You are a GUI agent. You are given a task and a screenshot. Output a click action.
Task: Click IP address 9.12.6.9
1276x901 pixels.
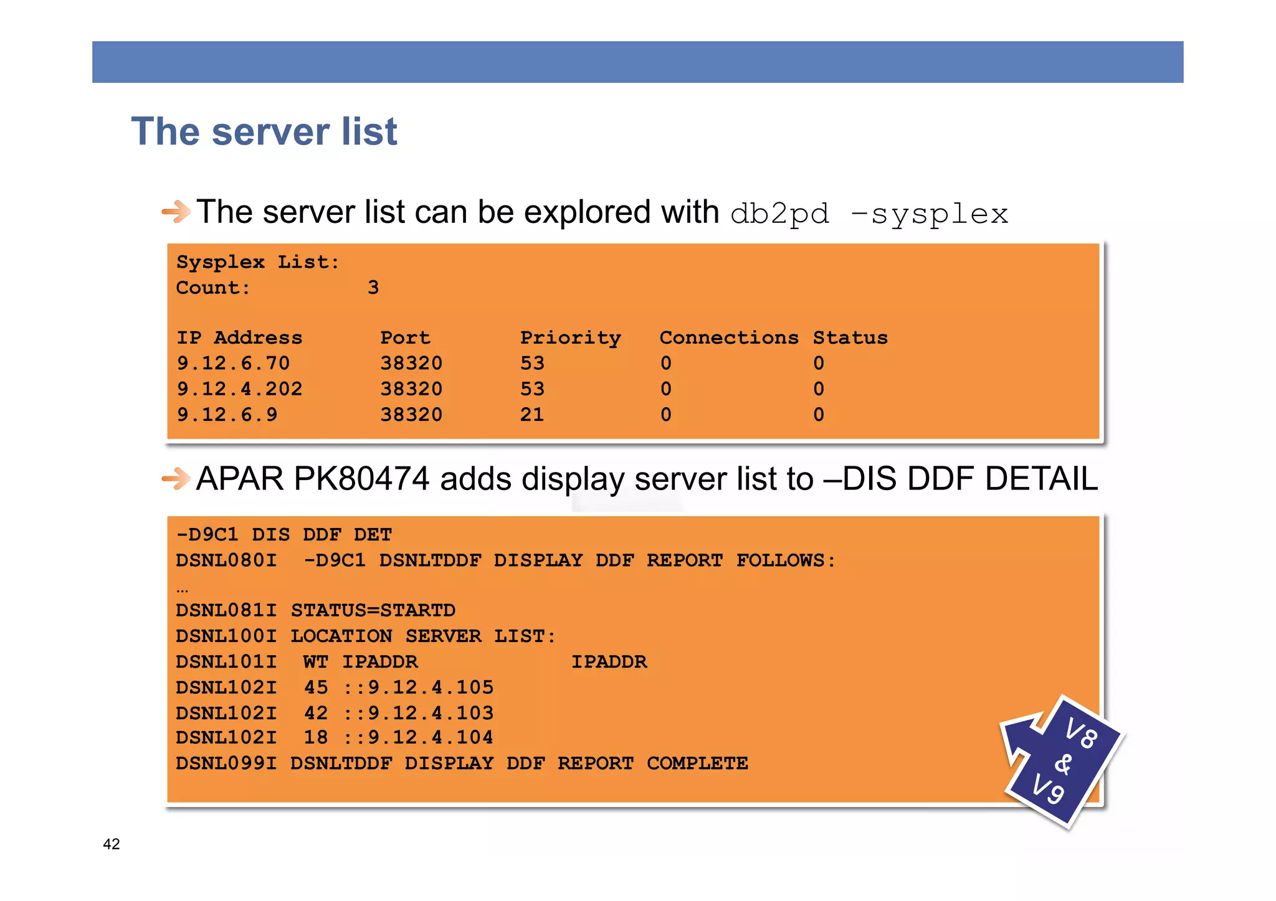(x=227, y=414)
